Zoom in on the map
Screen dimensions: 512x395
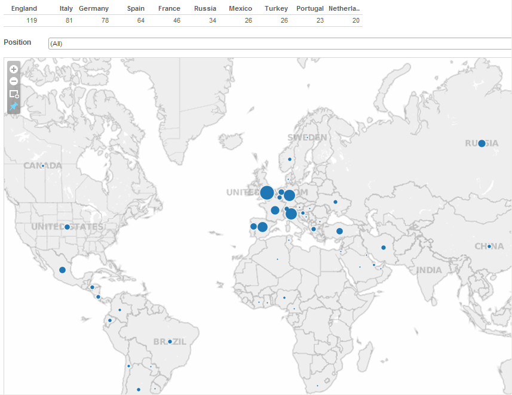coord(14,69)
